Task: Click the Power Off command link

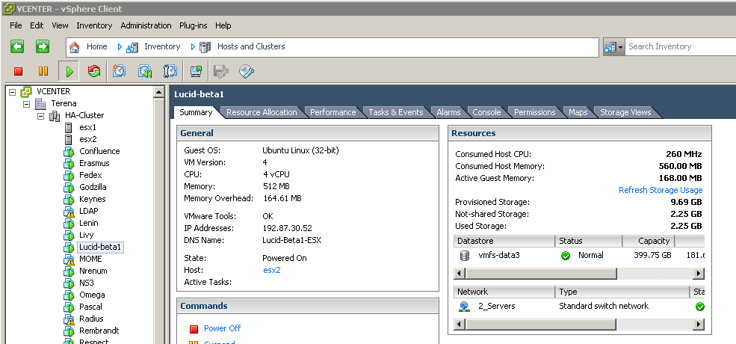Action: tap(222, 328)
